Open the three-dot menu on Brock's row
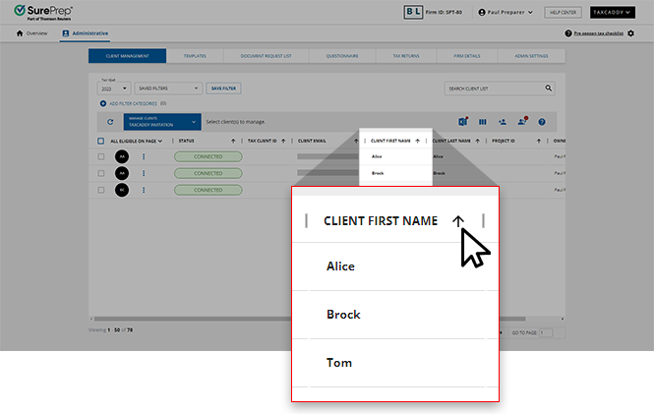654x414 pixels. (144, 173)
